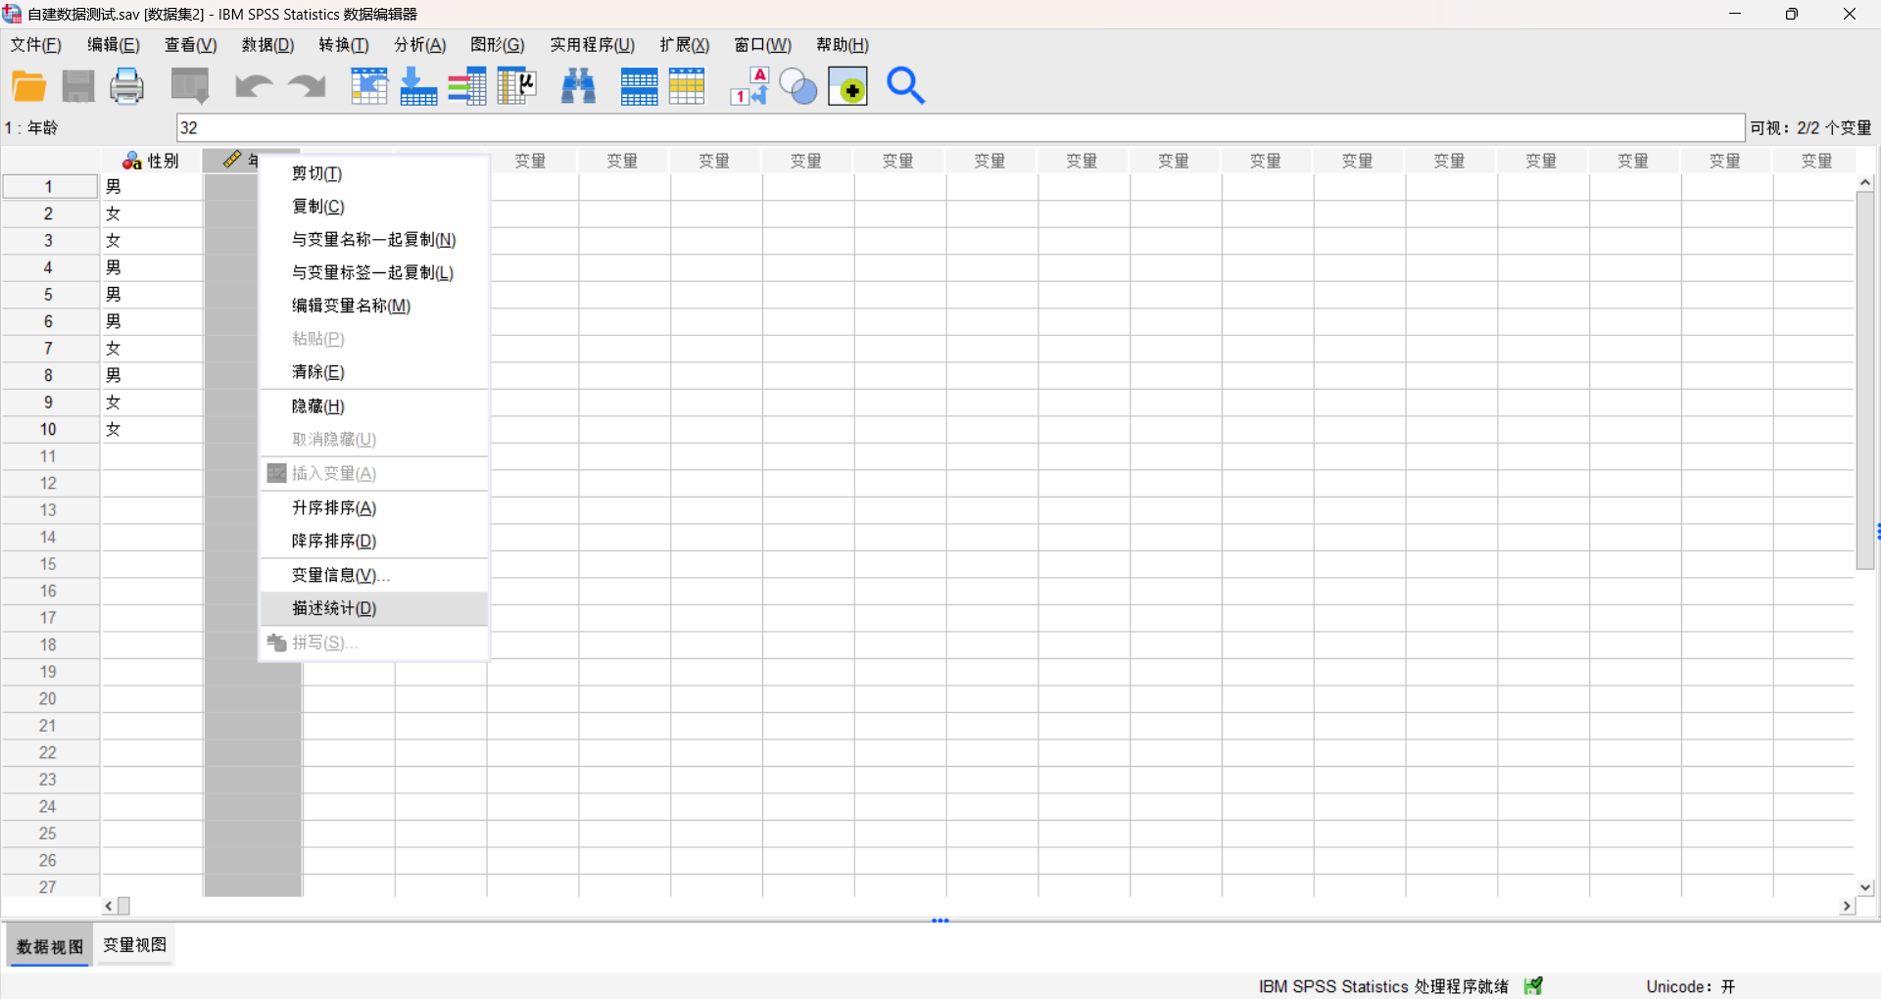Open the 分析(A) menu
The width and height of the screenshot is (1881, 999).
pos(420,45)
